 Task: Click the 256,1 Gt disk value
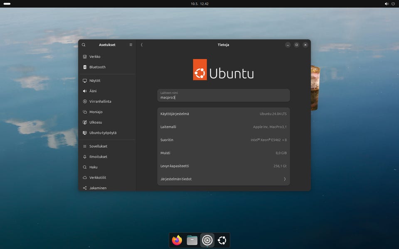click(280, 166)
